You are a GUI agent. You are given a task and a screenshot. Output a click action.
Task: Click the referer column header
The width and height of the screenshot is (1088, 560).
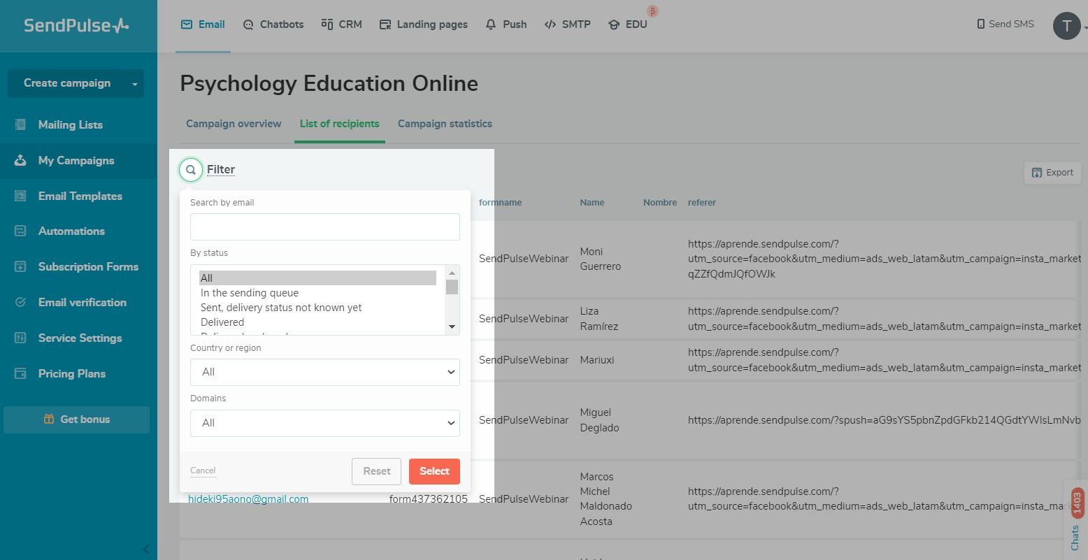pos(702,203)
